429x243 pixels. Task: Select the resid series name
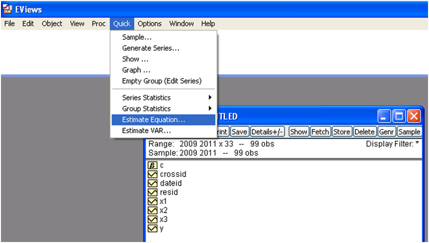click(169, 193)
